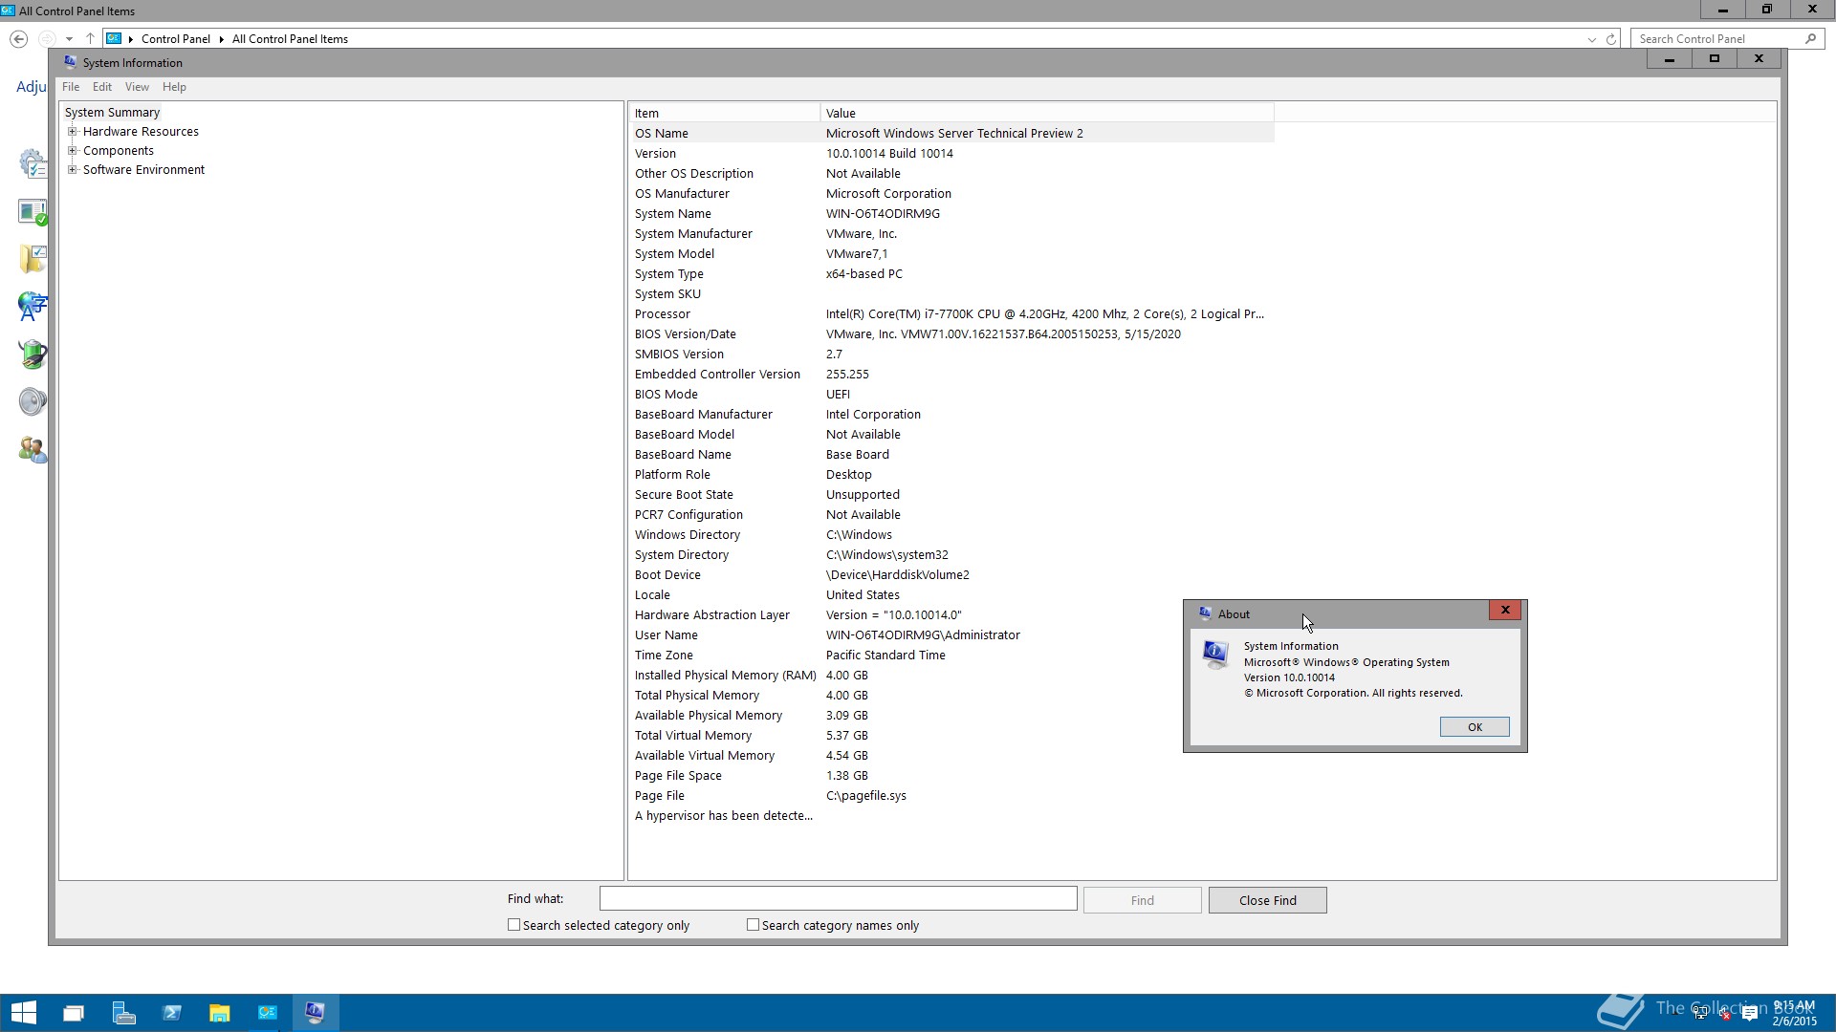
Task: Open Default Programs icon in Control Panel
Action: (33, 211)
